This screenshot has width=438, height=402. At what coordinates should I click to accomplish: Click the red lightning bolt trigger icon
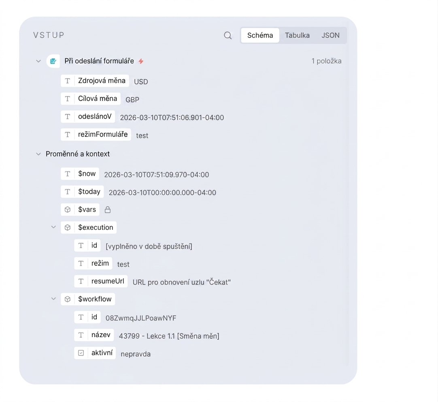(x=141, y=61)
